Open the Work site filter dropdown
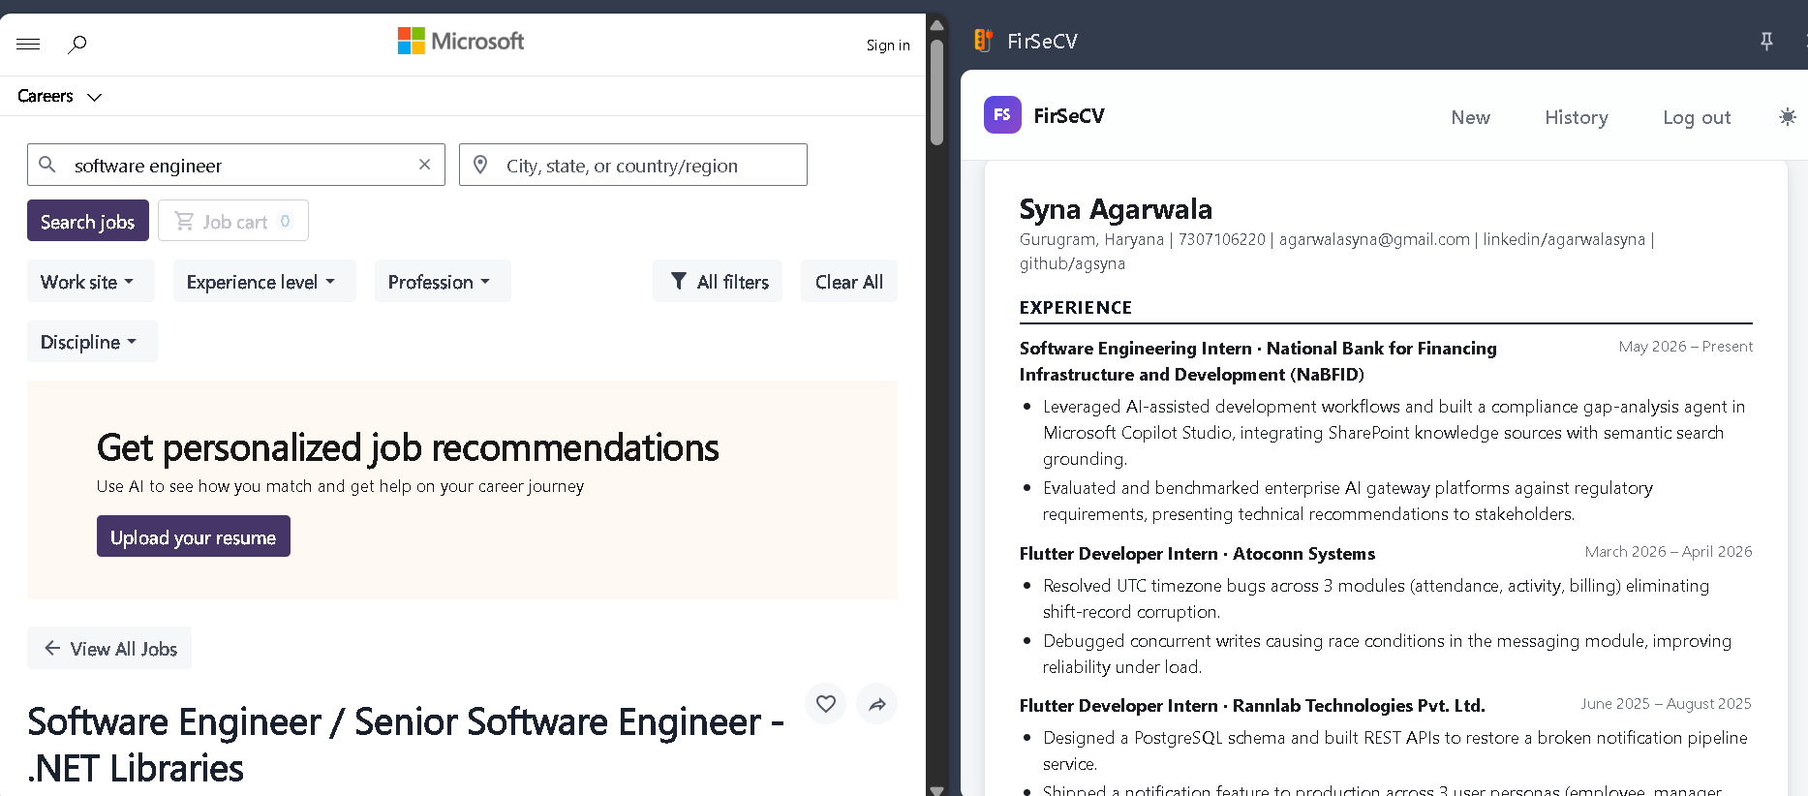The image size is (1808, 796). tap(90, 281)
